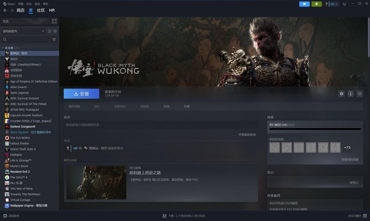This screenshot has width=370, height=221.
Task: Open the Steam menu
Action: coord(9,4)
